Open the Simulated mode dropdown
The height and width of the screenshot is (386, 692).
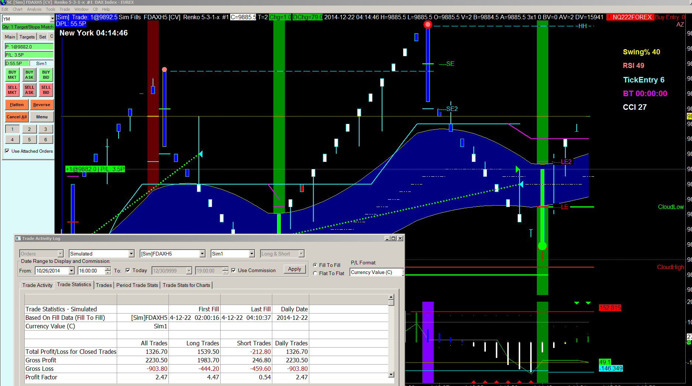pos(131,254)
